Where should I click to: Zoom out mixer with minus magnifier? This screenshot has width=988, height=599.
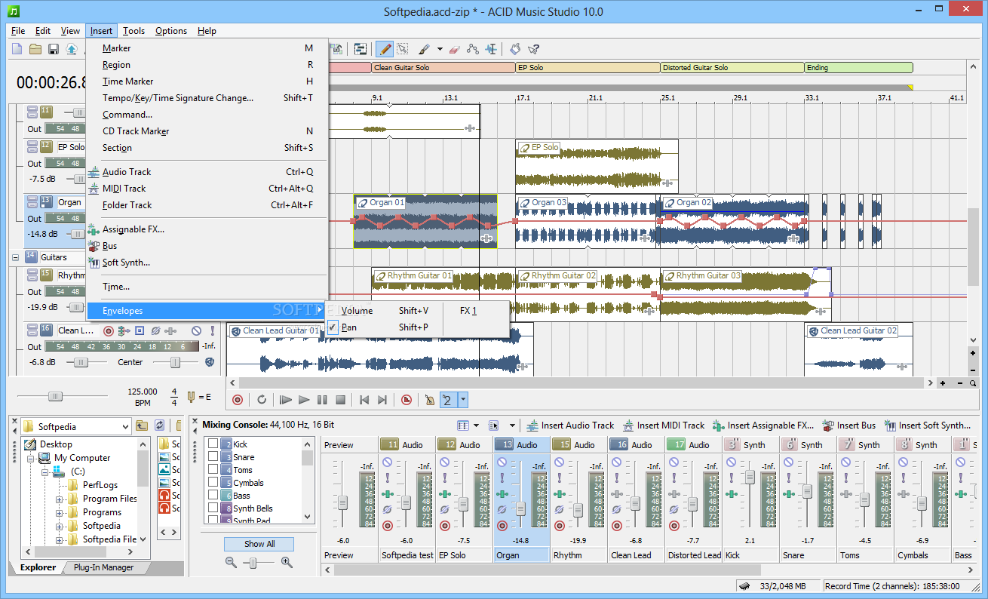click(x=232, y=561)
